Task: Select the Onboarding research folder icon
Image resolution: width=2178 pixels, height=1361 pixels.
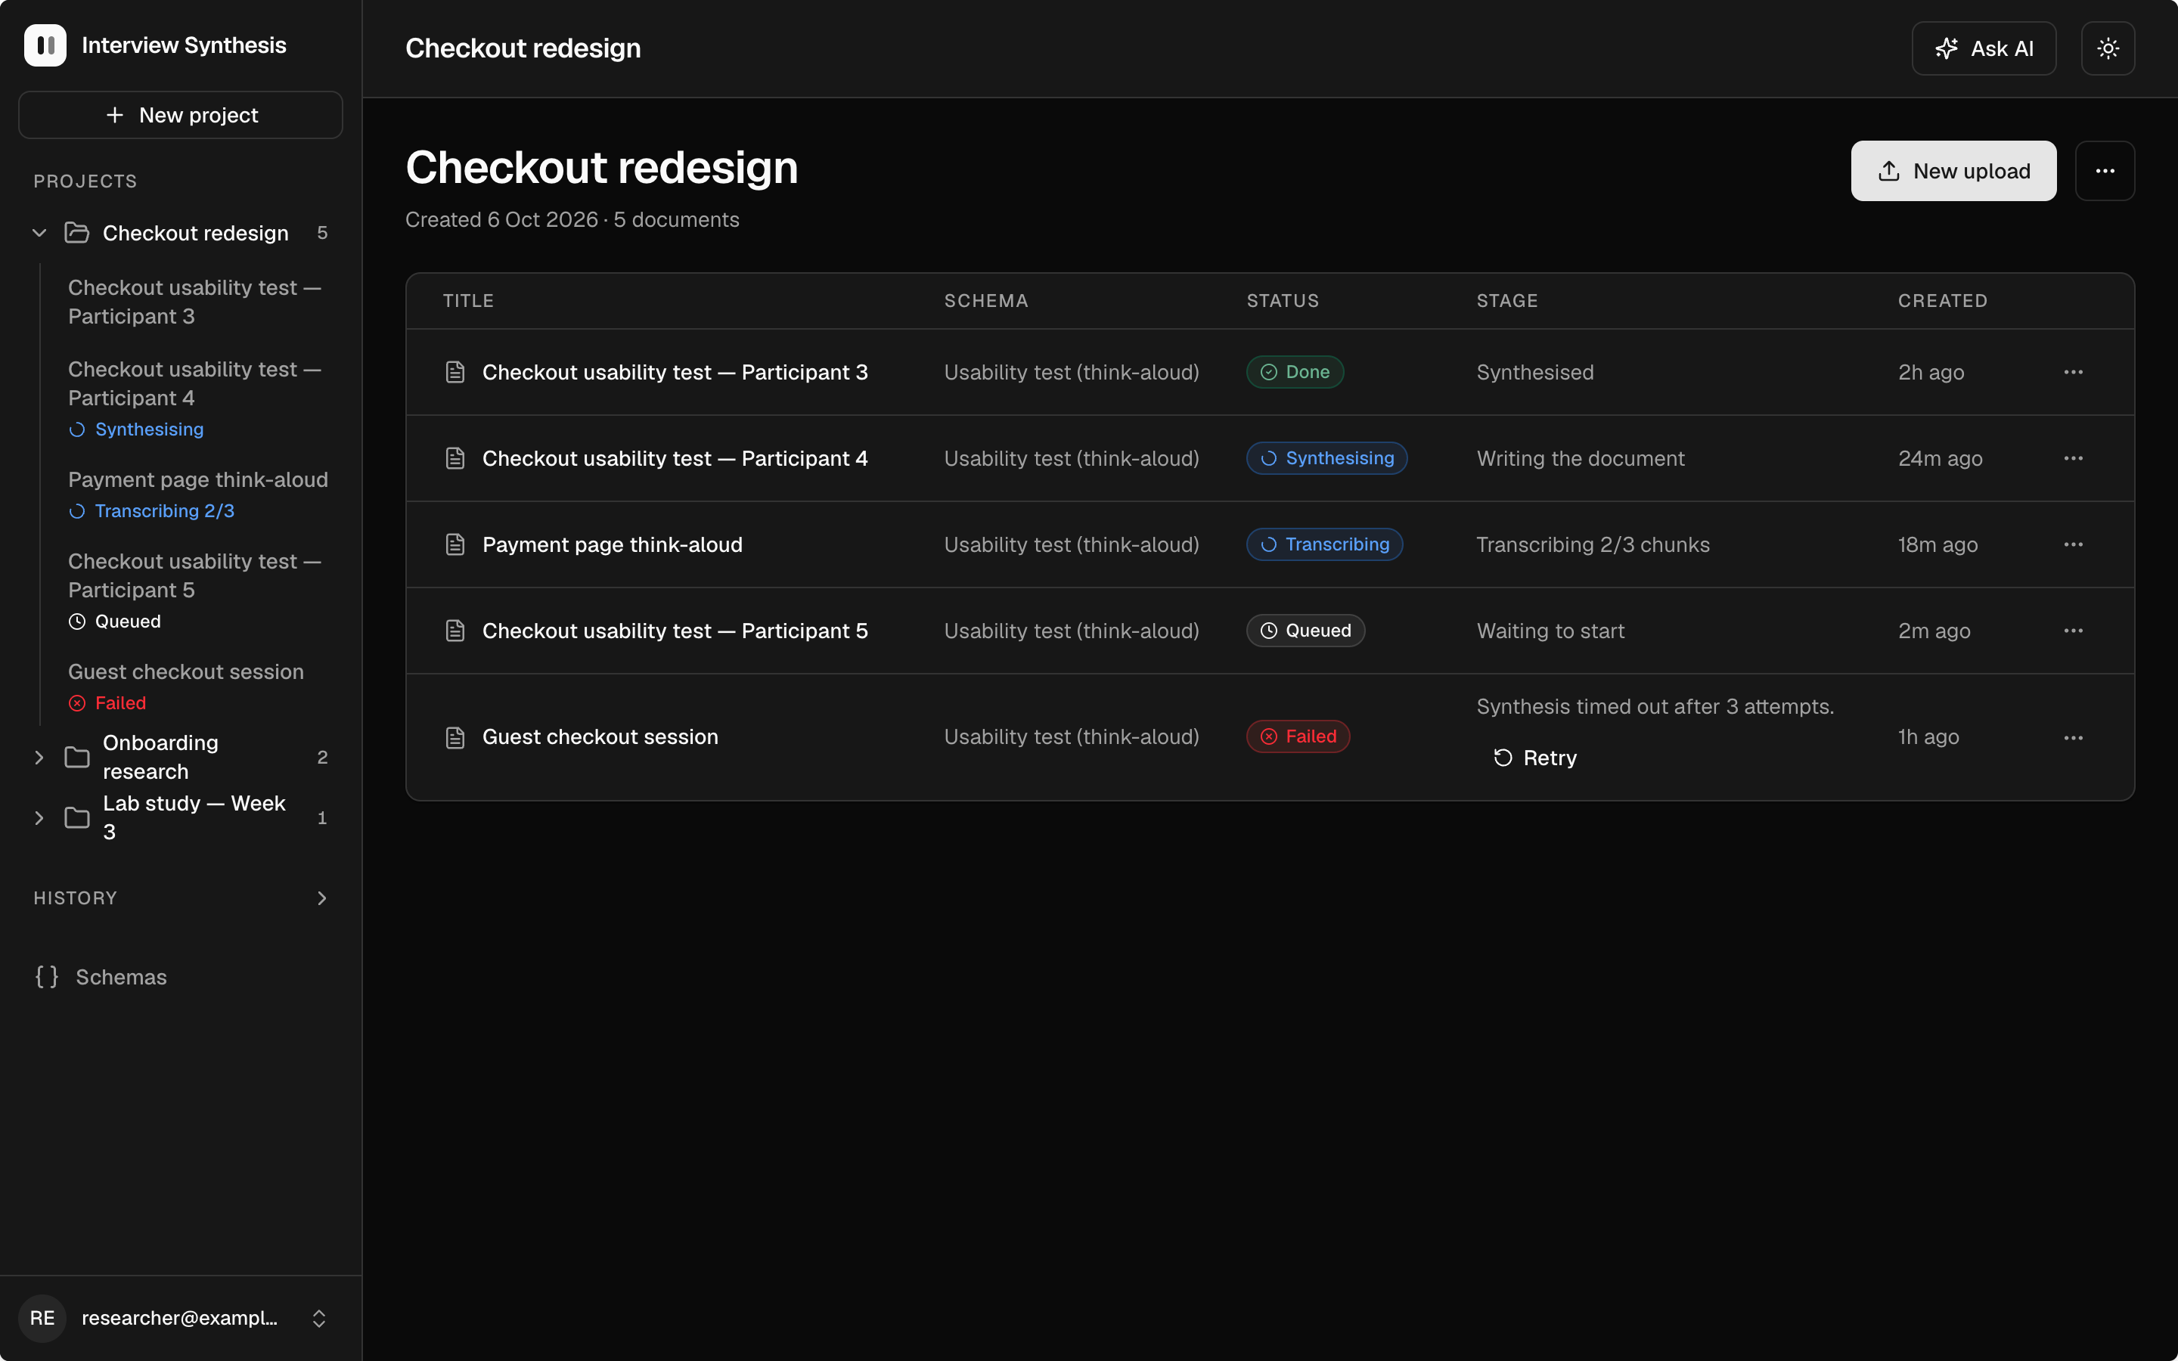Action: click(77, 757)
